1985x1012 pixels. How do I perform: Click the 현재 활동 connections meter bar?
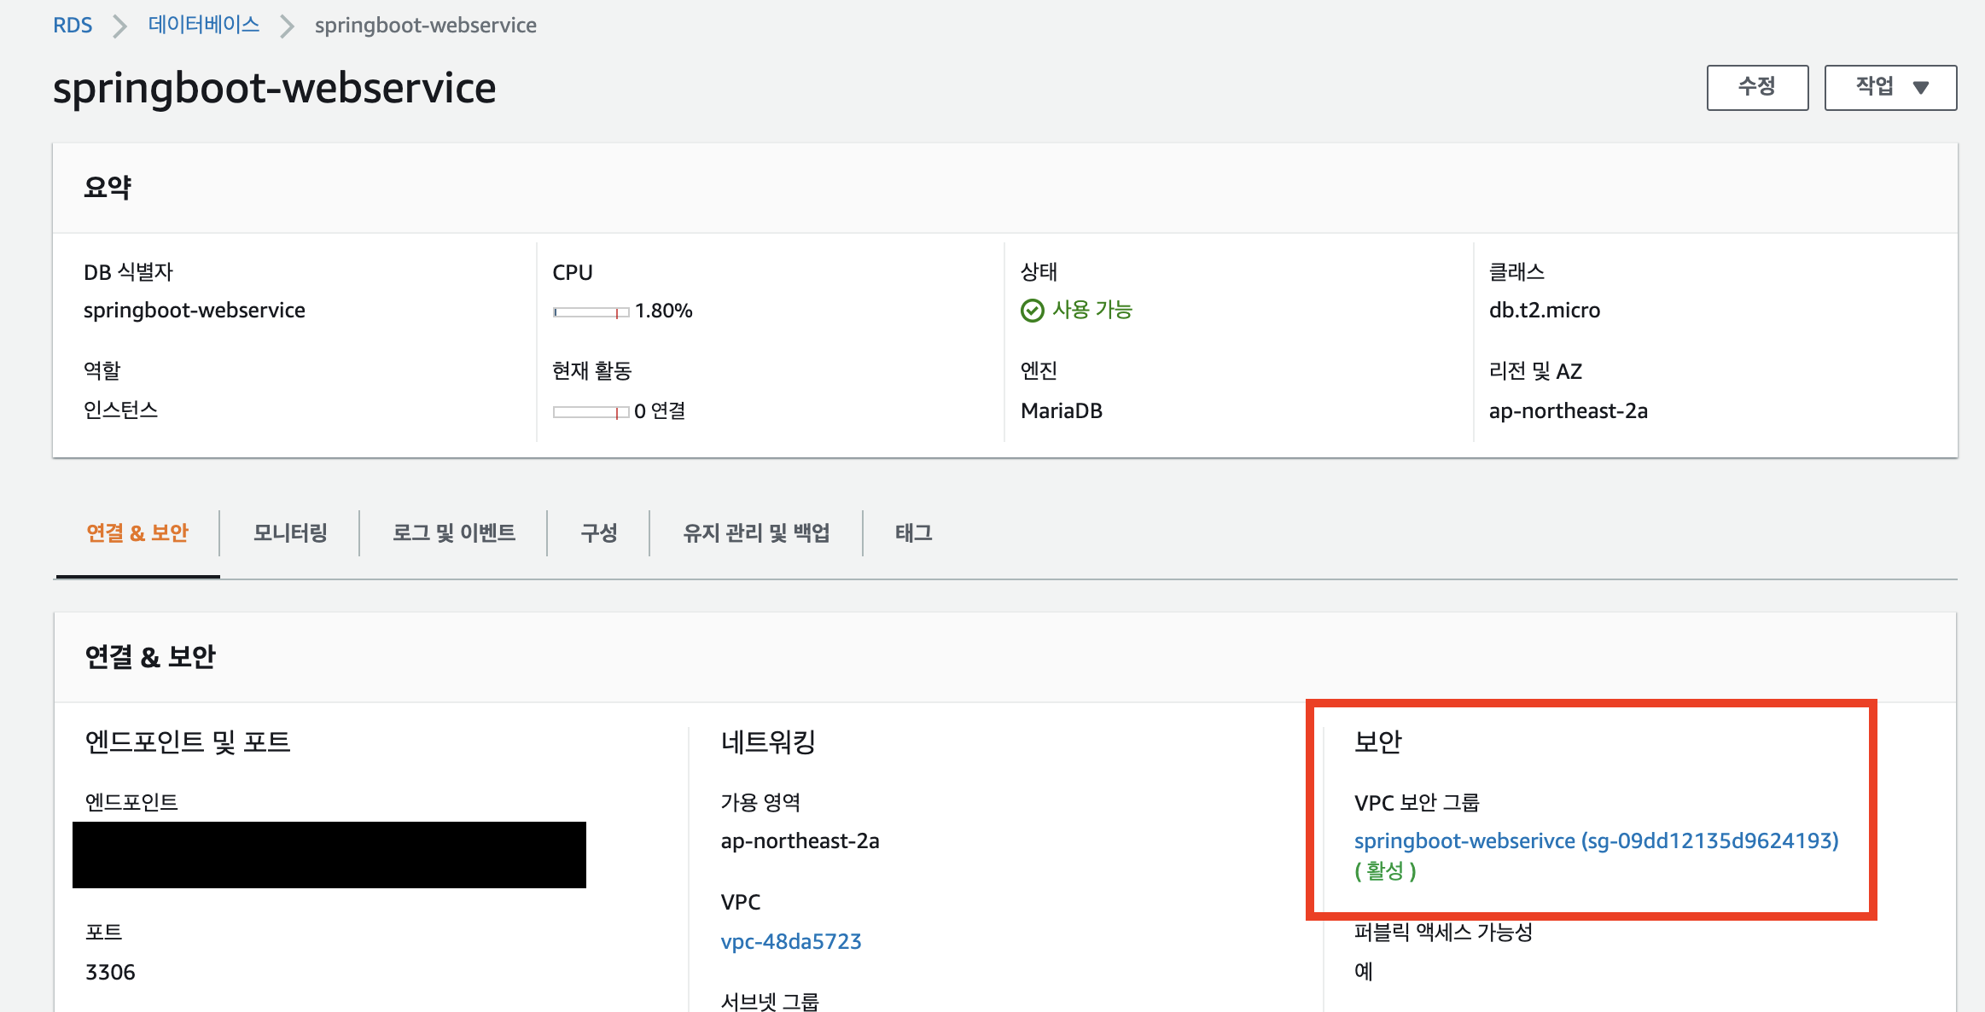click(591, 412)
